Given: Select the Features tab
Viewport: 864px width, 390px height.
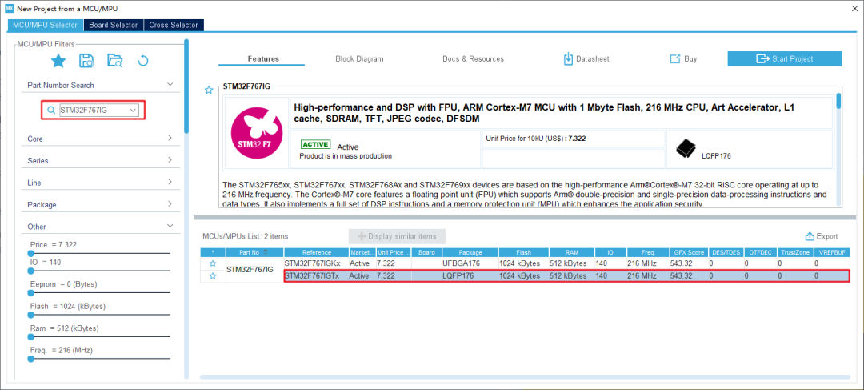Looking at the screenshot, I should pyautogui.click(x=263, y=59).
